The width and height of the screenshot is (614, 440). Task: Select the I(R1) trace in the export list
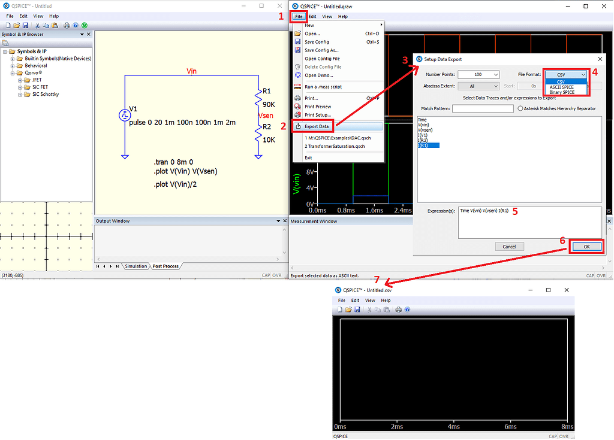(423, 145)
